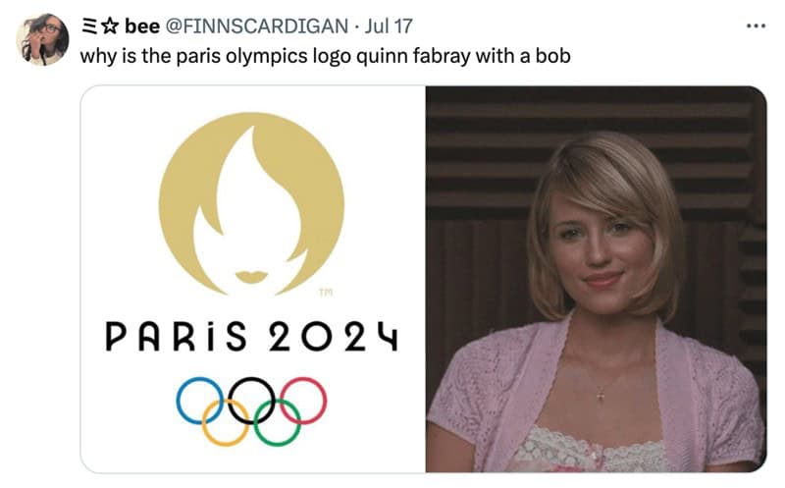The image size is (785, 488).
Task: Open the Jul 17 tweet timestamp
Action: (389, 27)
